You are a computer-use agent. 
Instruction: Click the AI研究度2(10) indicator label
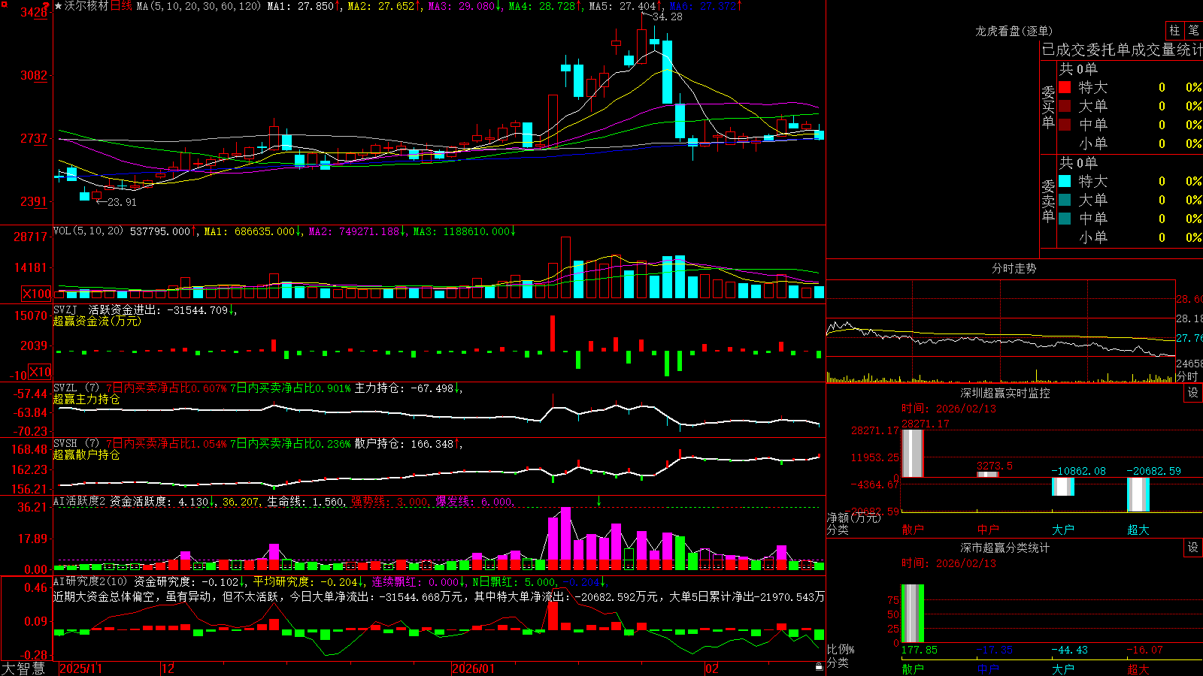pyautogui.click(x=90, y=581)
